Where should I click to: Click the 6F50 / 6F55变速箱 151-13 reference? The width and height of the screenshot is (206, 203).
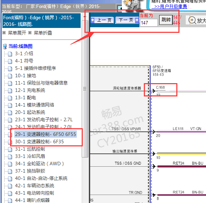[162, 71]
